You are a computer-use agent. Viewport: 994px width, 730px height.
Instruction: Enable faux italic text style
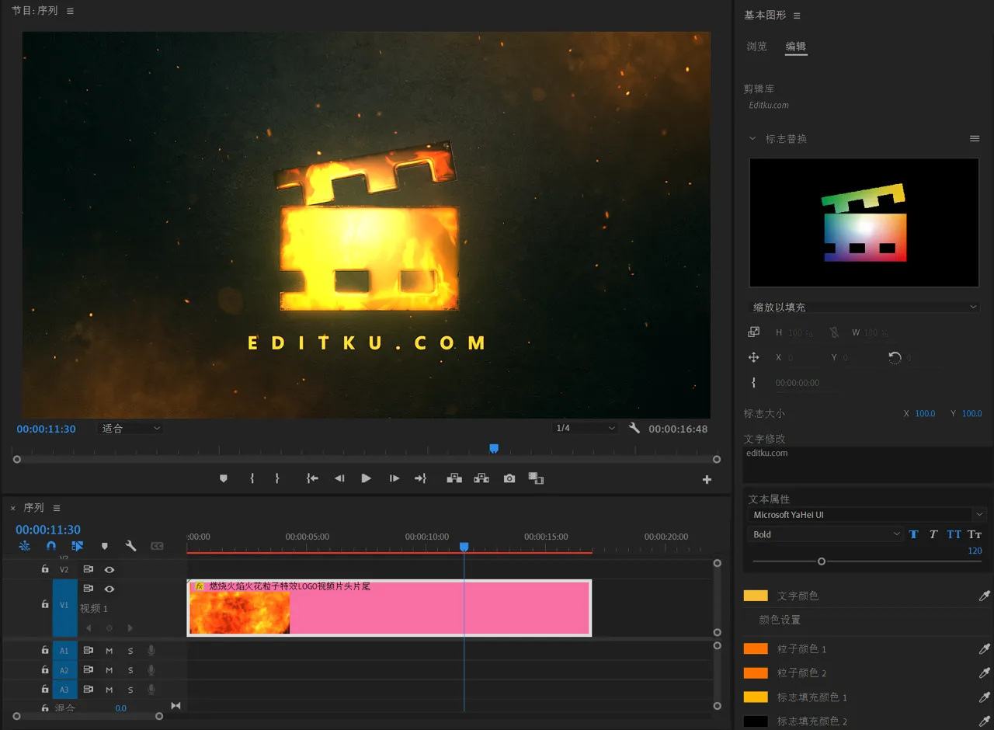[x=933, y=534]
